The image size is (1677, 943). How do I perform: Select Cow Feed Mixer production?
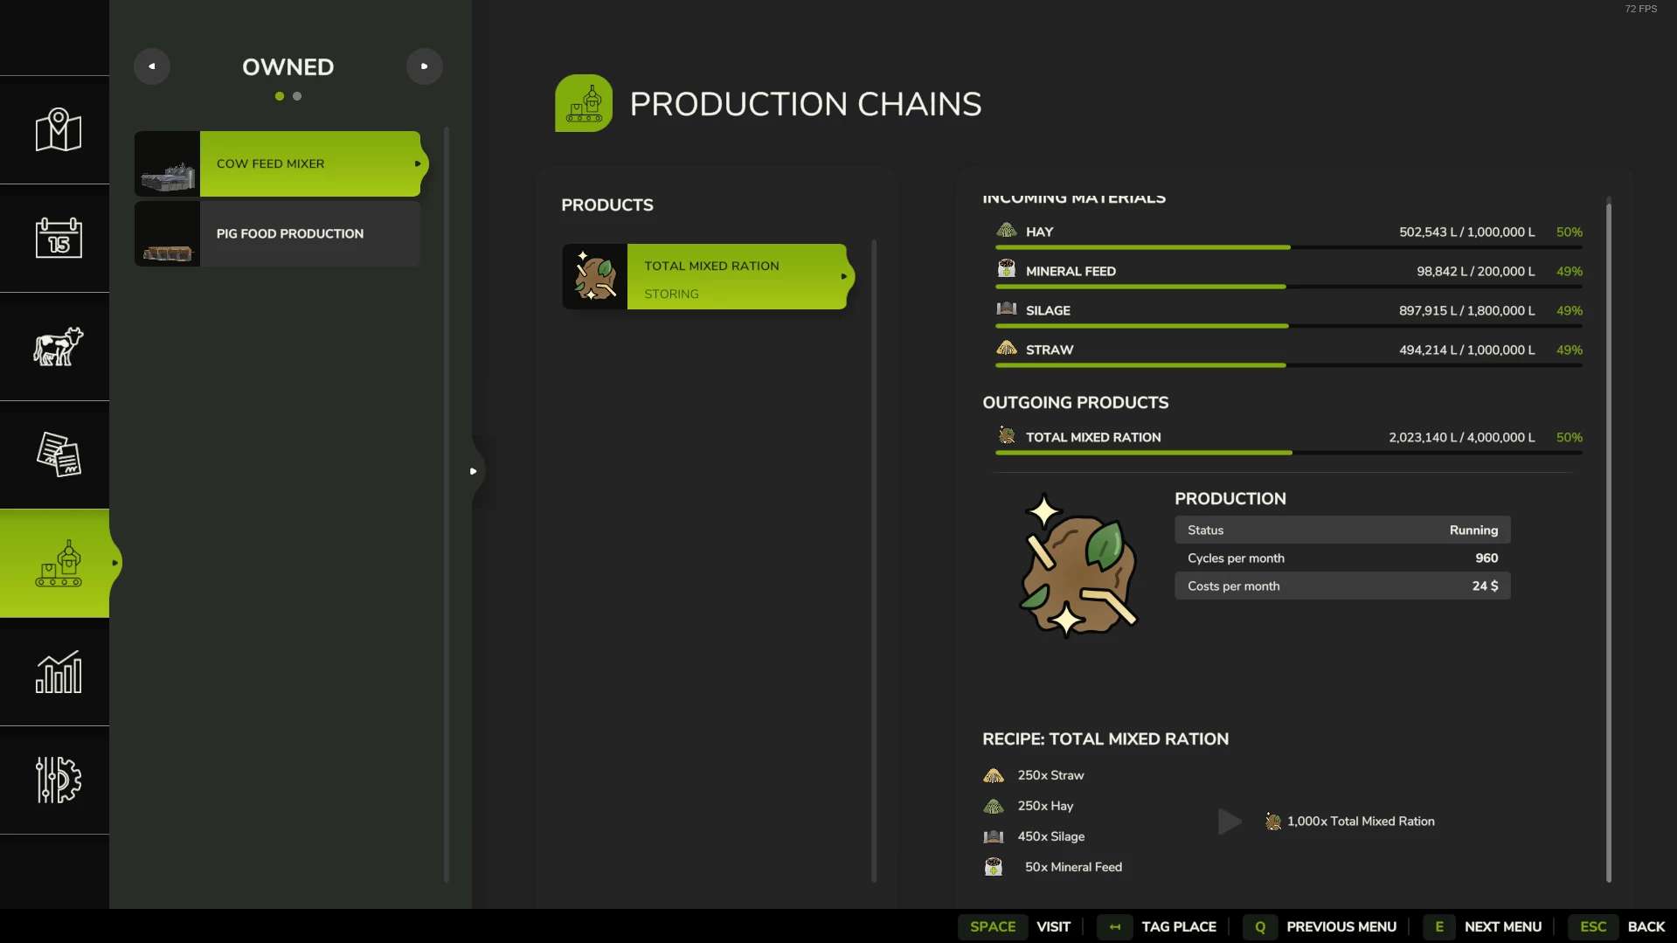coord(278,163)
